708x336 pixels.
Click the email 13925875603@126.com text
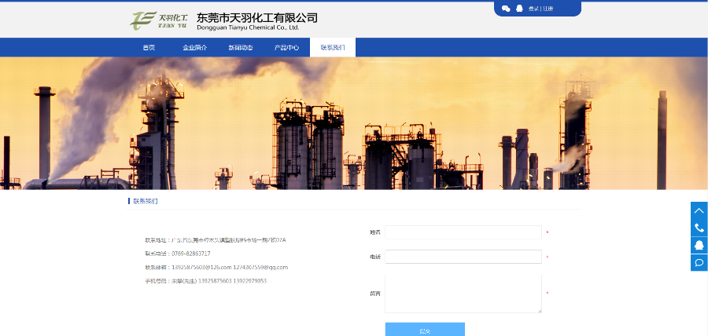(x=202, y=267)
